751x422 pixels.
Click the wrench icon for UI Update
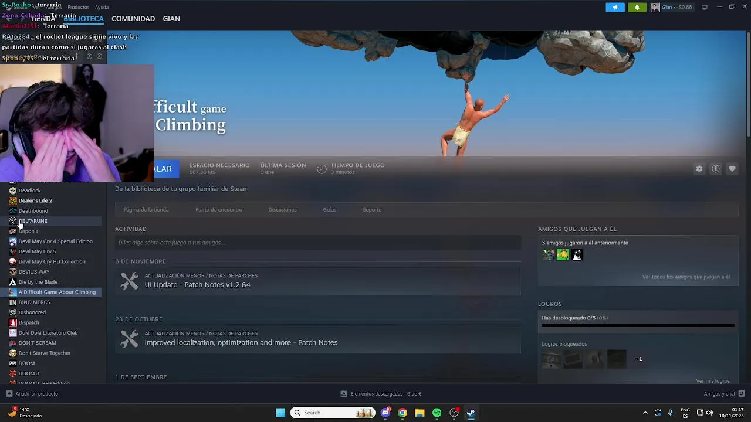130,281
